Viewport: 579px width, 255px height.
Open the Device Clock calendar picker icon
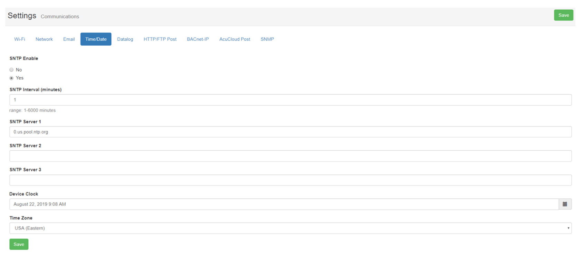point(565,204)
